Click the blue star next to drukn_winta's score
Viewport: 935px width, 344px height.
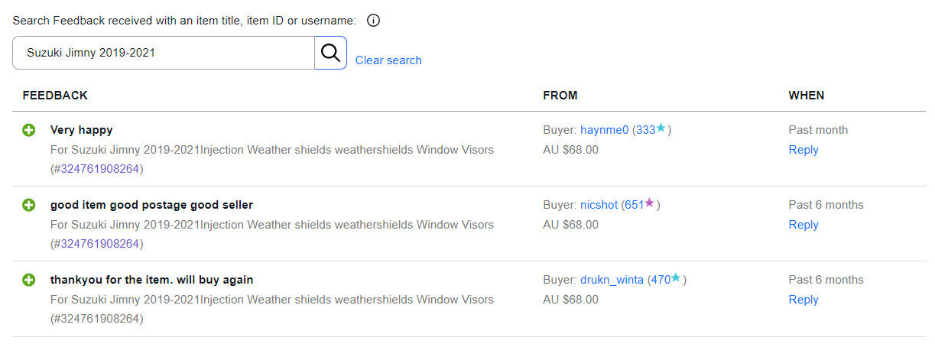(x=676, y=278)
